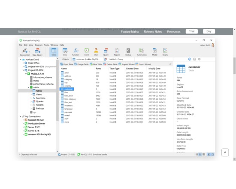Collapse the My Connections group
Screen dimensions: 236x189
tap(21, 116)
